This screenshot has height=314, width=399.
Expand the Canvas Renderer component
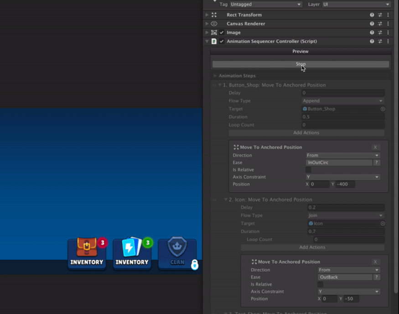[207, 24]
